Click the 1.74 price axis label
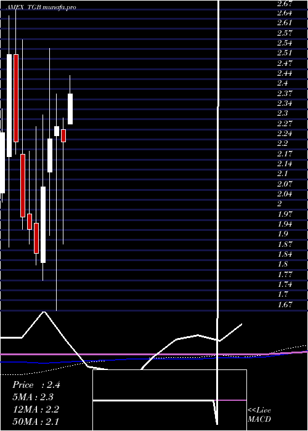This screenshot has width=308, height=431. (x=285, y=284)
